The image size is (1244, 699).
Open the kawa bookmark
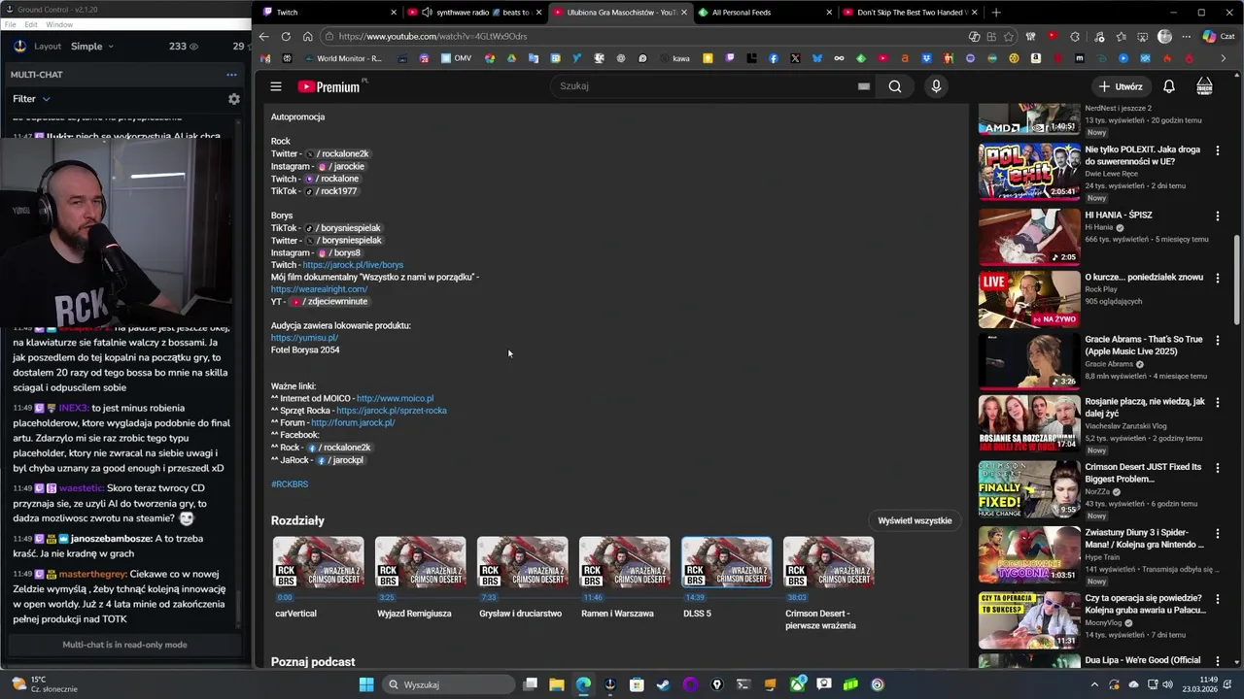[674, 58]
